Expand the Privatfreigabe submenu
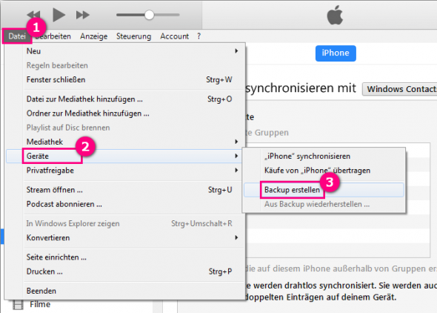Viewport: 437px width, 313px height. (125, 170)
